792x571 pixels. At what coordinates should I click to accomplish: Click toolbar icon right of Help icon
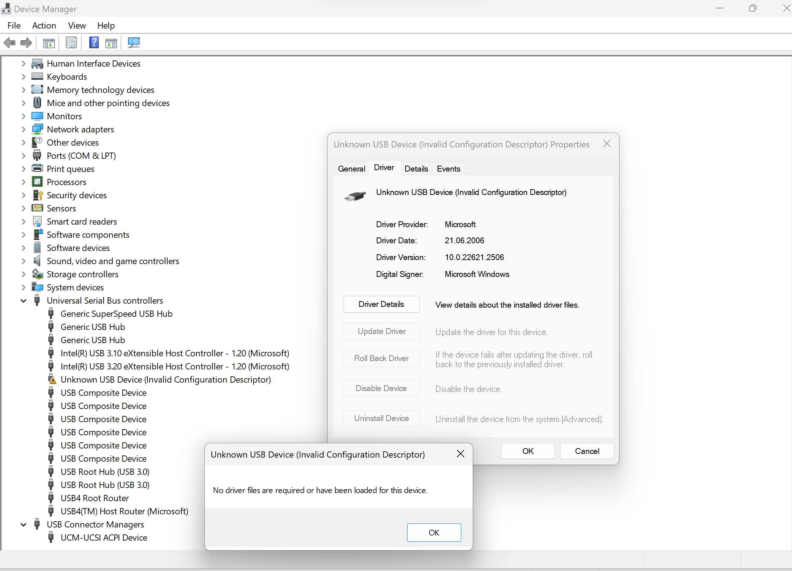coord(111,43)
